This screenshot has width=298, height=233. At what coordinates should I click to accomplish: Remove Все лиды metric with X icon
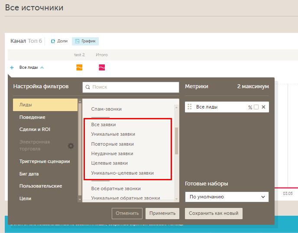[263, 107]
